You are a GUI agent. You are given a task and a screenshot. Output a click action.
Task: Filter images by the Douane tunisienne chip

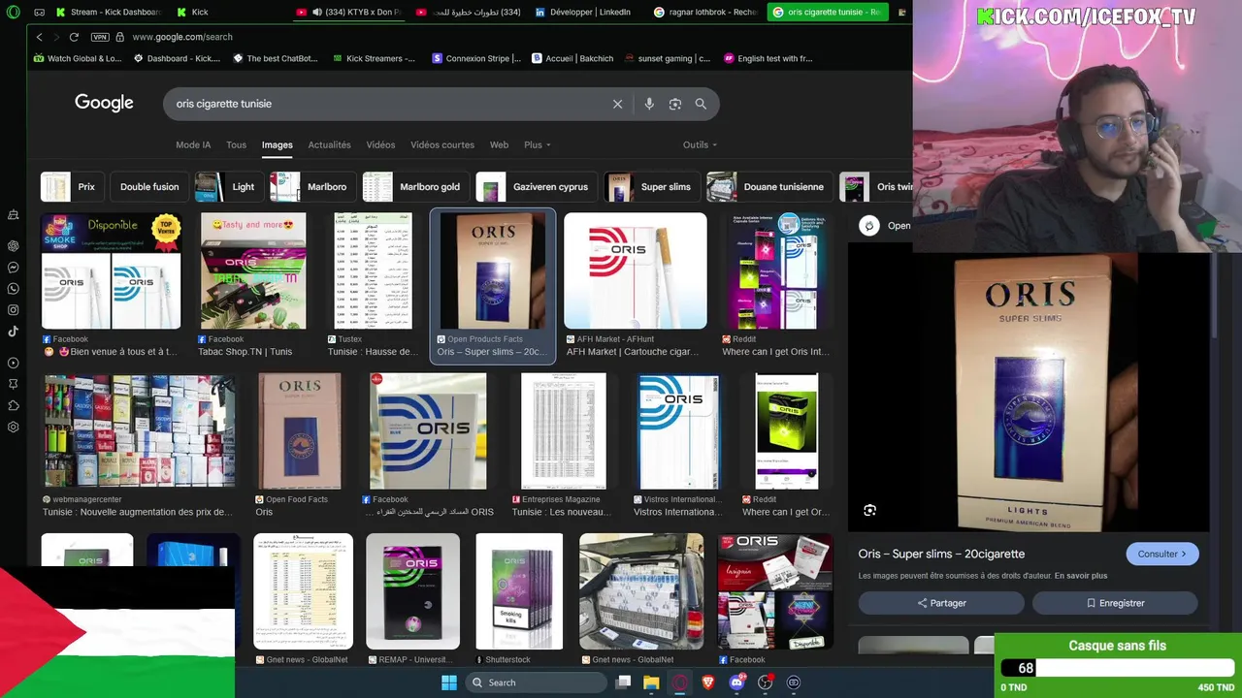tap(769, 187)
